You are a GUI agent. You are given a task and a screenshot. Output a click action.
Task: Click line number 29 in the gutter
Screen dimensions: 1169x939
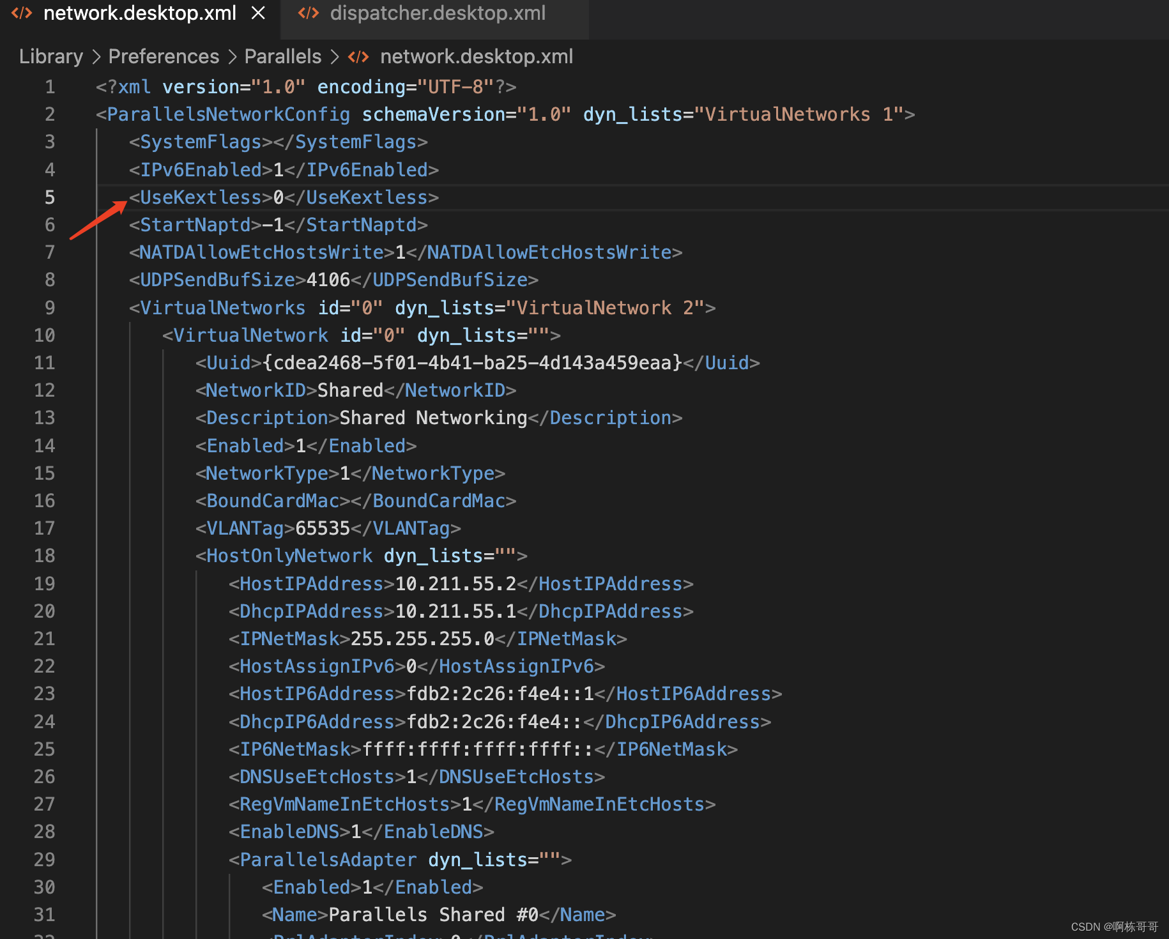tap(45, 860)
